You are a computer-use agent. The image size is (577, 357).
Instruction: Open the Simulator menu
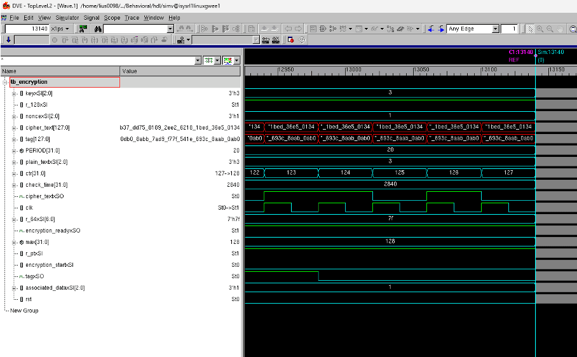[x=67, y=18]
